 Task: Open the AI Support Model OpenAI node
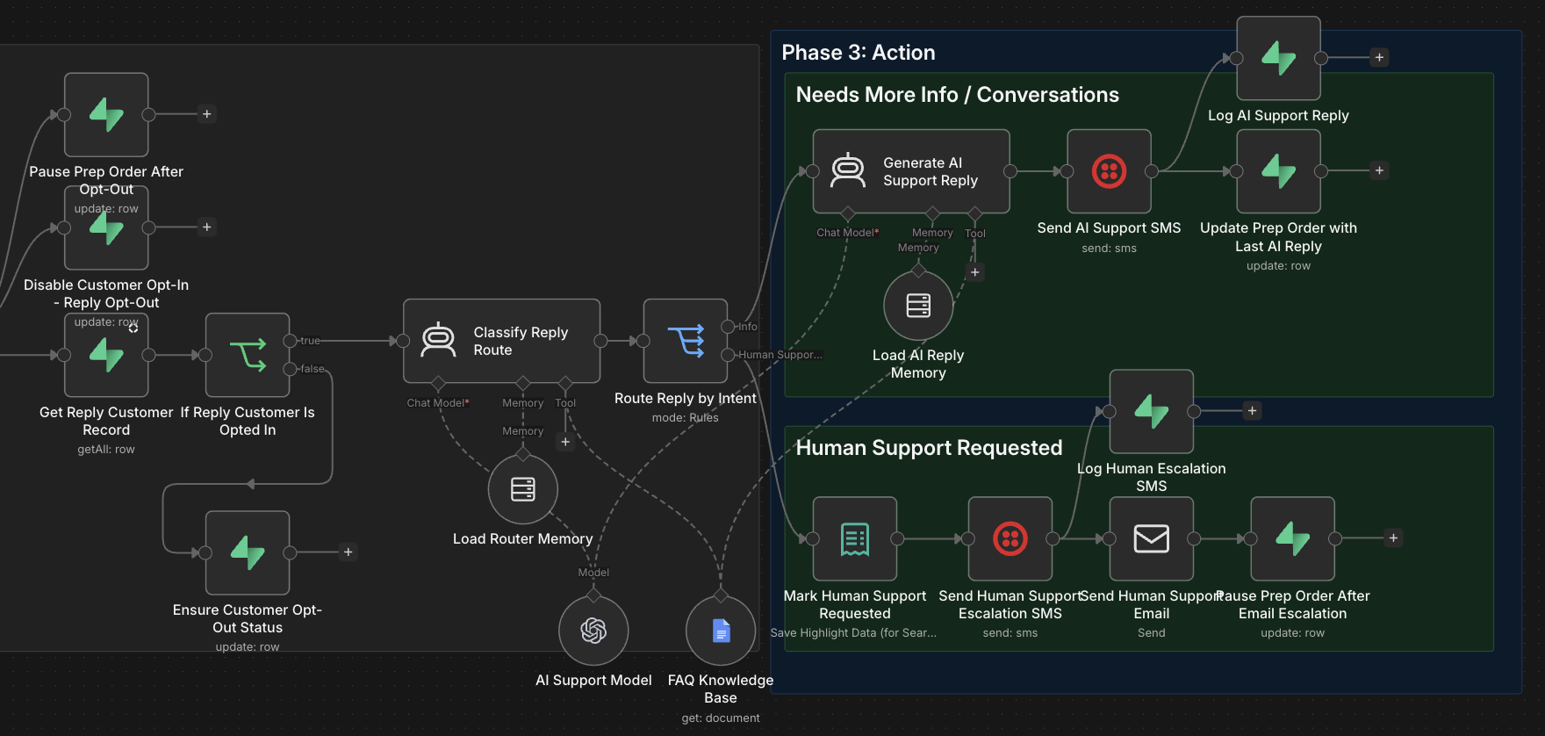point(593,631)
